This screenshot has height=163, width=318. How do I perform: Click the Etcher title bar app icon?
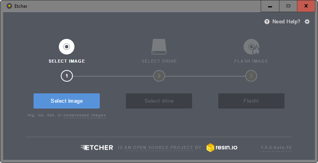pyautogui.click(x=9, y=6)
